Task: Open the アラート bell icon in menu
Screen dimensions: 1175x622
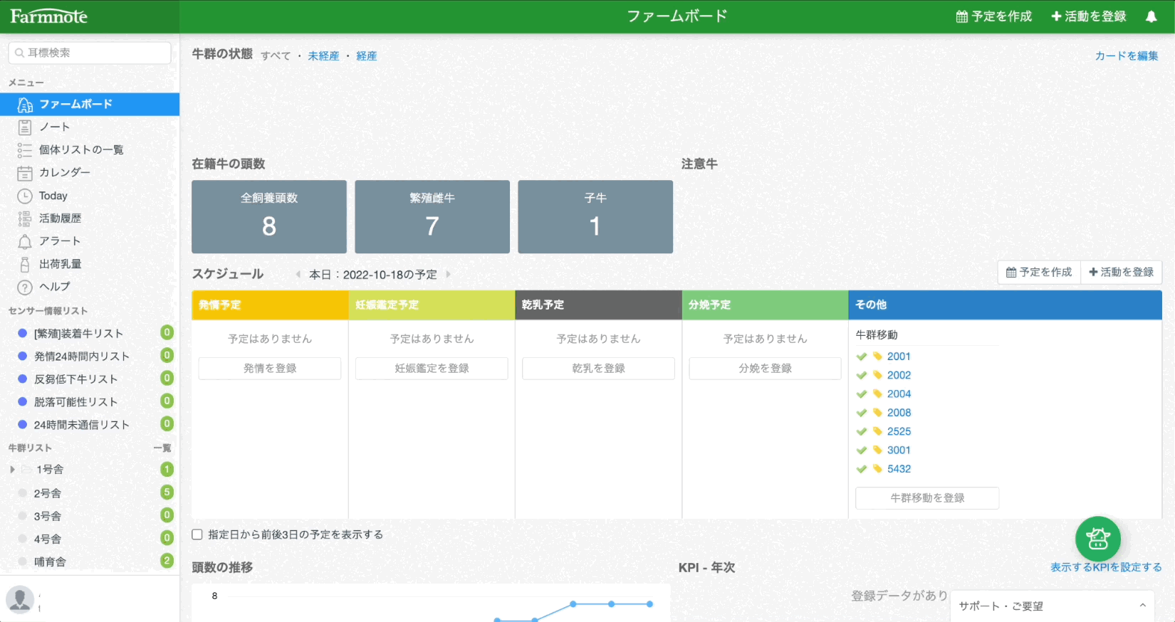Action: pyautogui.click(x=25, y=241)
